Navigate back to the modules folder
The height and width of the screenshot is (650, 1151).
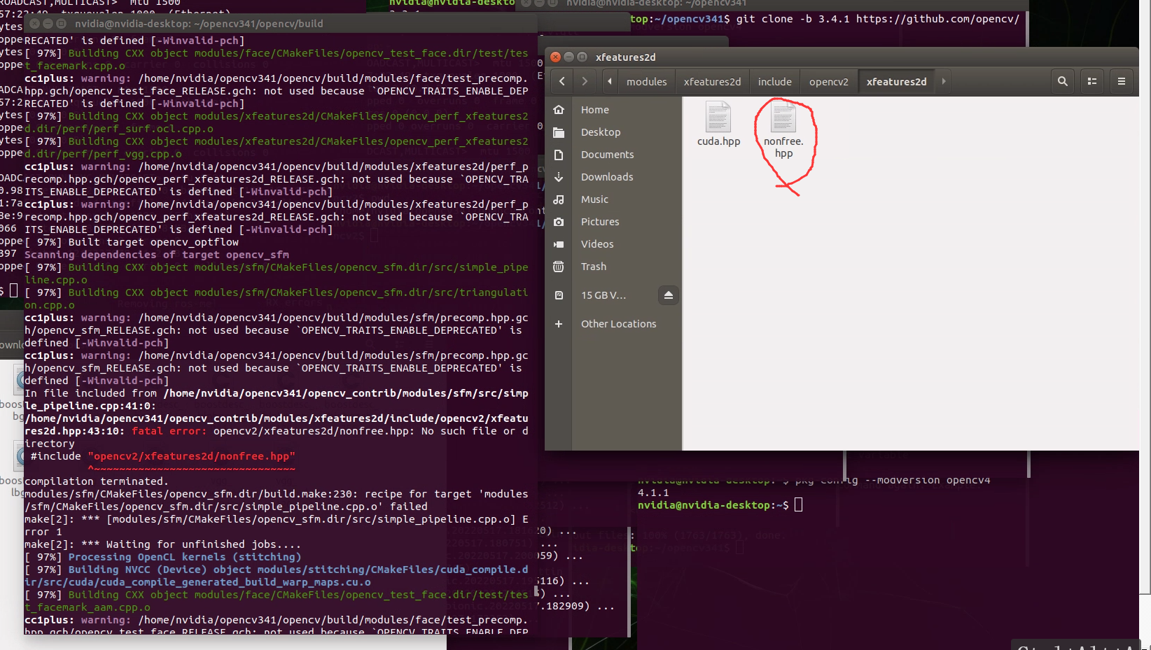tap(646, 81)
